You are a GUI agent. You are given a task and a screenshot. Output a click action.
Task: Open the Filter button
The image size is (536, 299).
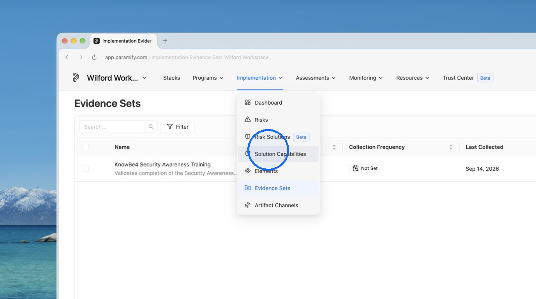tap(178, 127)
